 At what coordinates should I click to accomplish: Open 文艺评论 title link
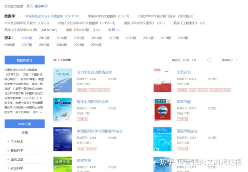tap(184, 72)
